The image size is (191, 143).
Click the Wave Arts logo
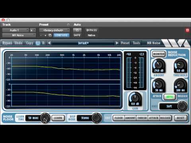176,43
